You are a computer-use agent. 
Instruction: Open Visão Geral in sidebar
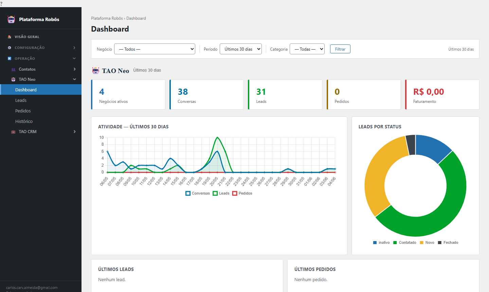click(41, 37)
